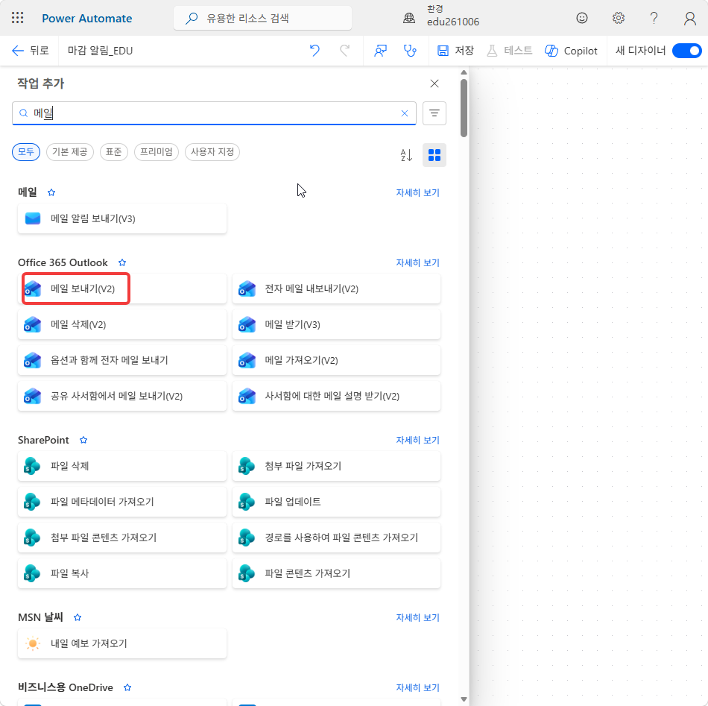This screenshot has width=708, height=706.
Task: Clear the action search text
Action: [405, 113]
